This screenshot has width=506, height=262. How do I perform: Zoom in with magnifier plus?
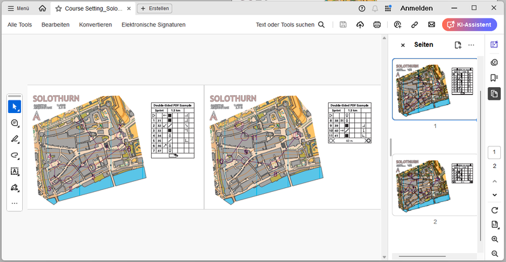[x=495, y=239]
